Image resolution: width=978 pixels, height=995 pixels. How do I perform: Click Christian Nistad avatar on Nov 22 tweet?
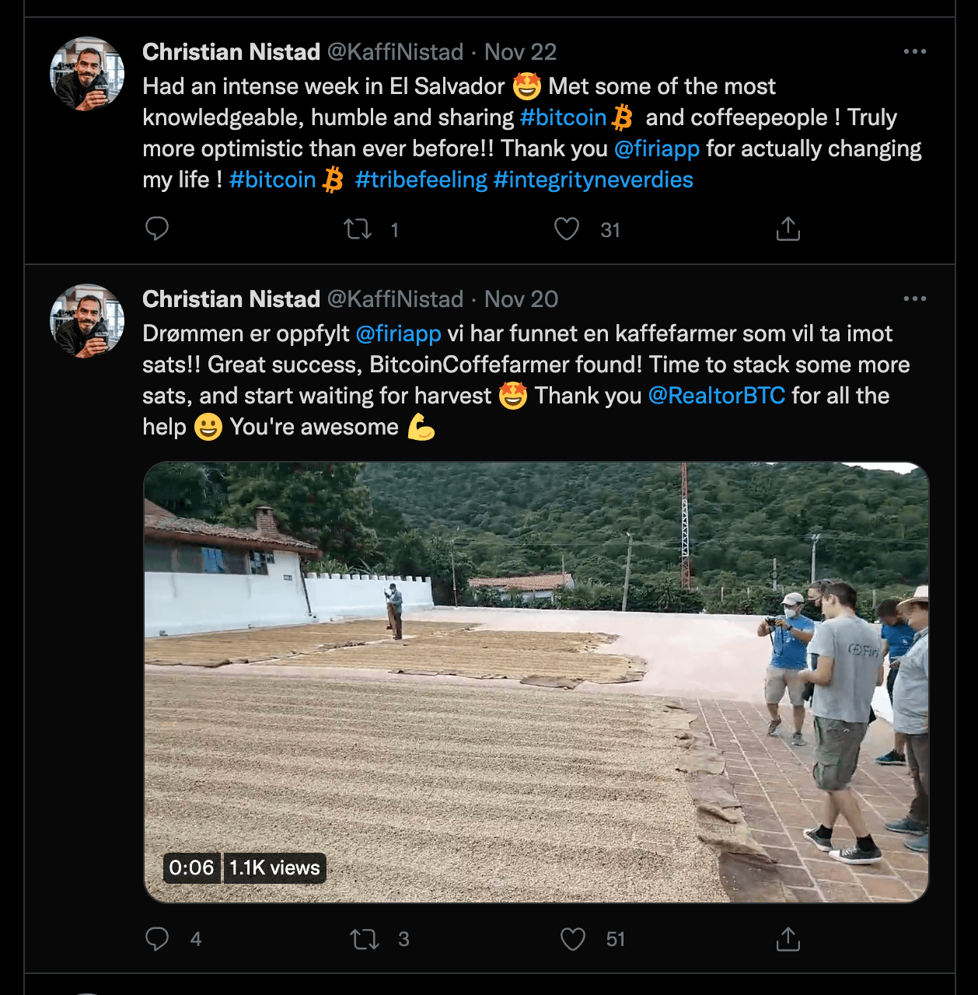point(87,74)
